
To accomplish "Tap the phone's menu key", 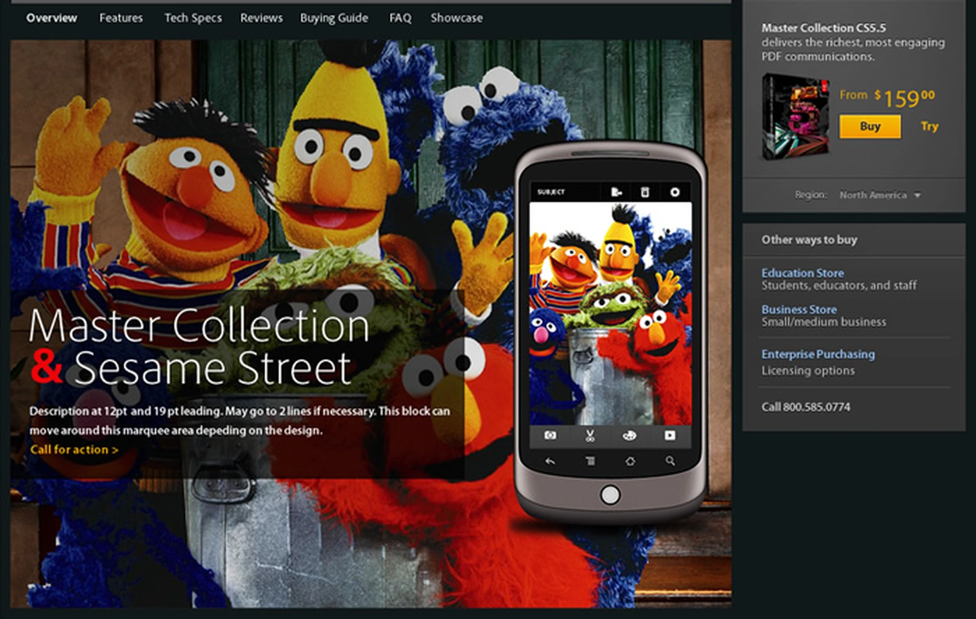I will pos(590,461).
